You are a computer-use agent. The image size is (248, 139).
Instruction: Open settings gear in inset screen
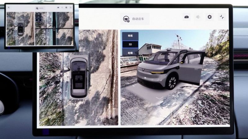coord(66,7)
